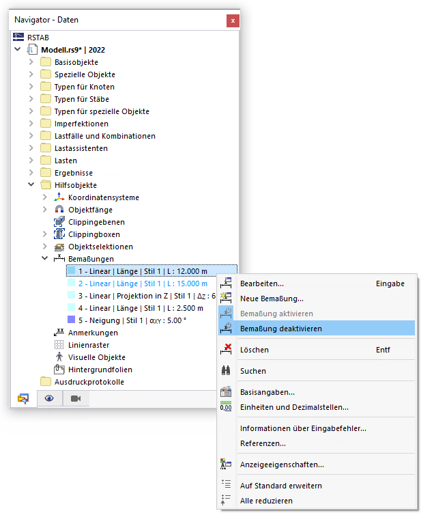Click the Hintergrundfolien icon
The image size is (421, 513).
tap(59, 369)
